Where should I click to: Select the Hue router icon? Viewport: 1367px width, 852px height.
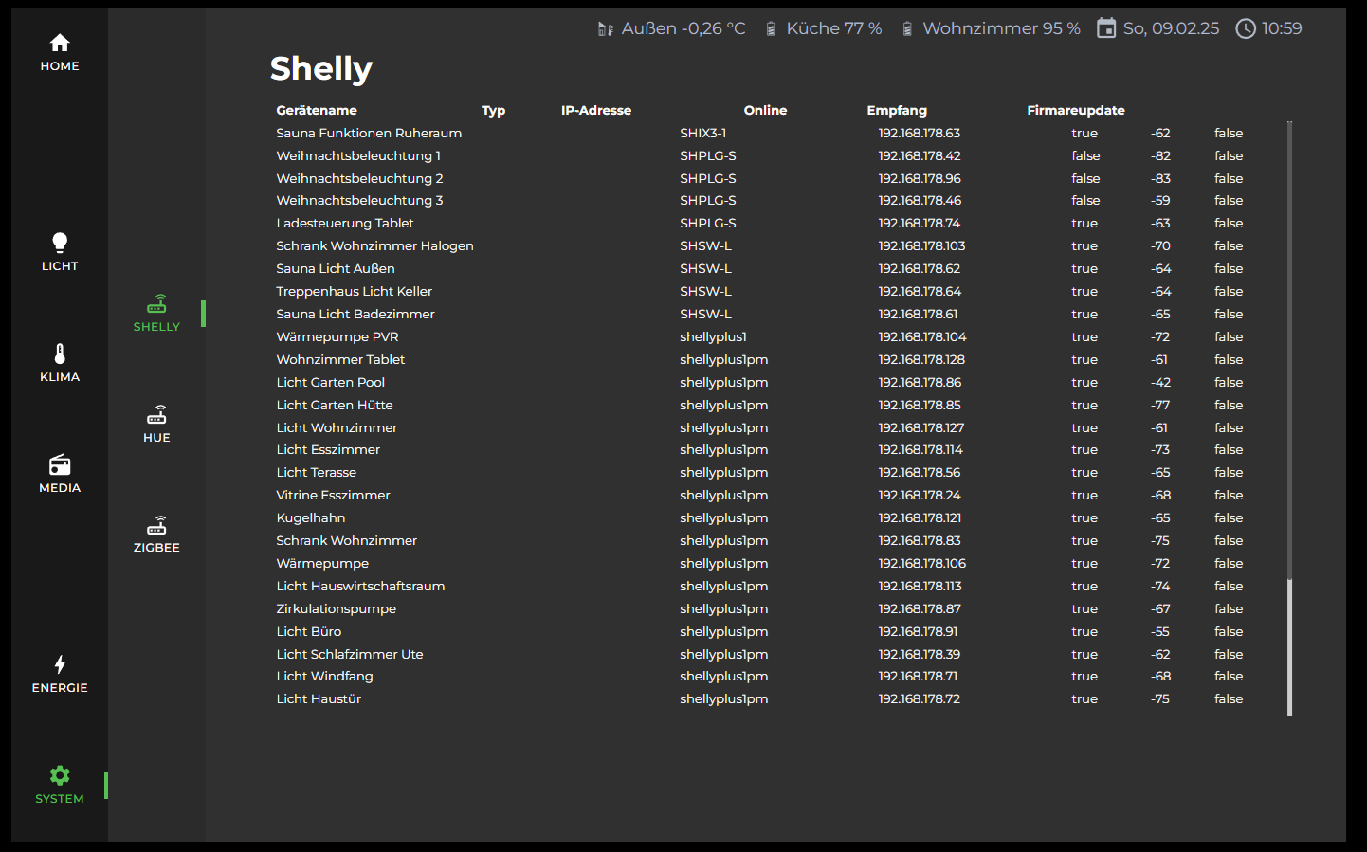(x=156, y=415)
